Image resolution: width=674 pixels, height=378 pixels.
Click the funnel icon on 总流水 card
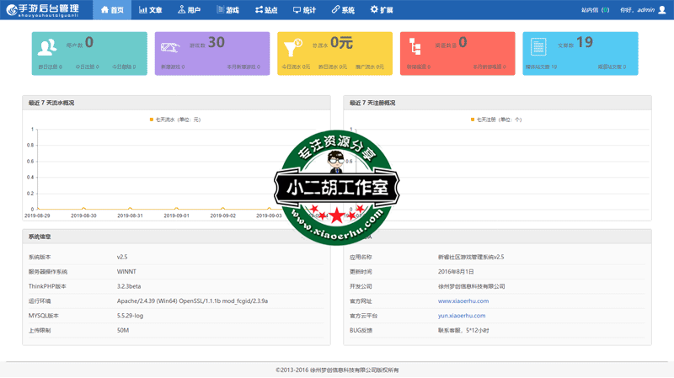pos(294,46)
